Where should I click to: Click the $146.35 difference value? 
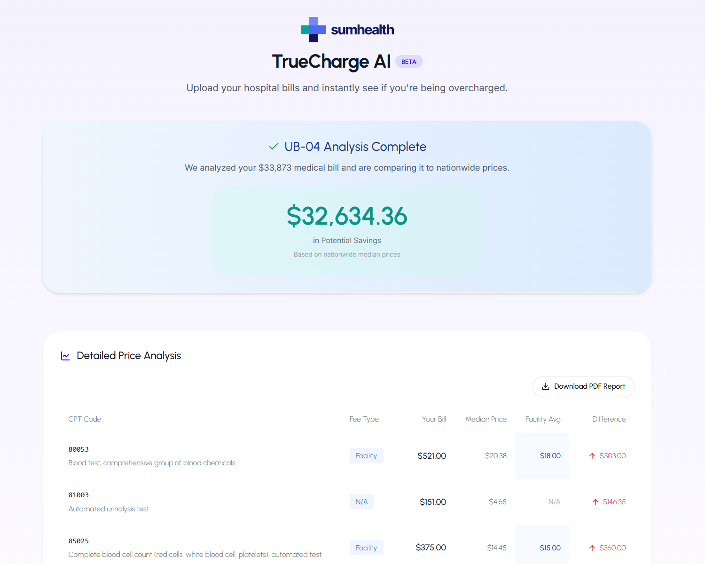[614, 502]
